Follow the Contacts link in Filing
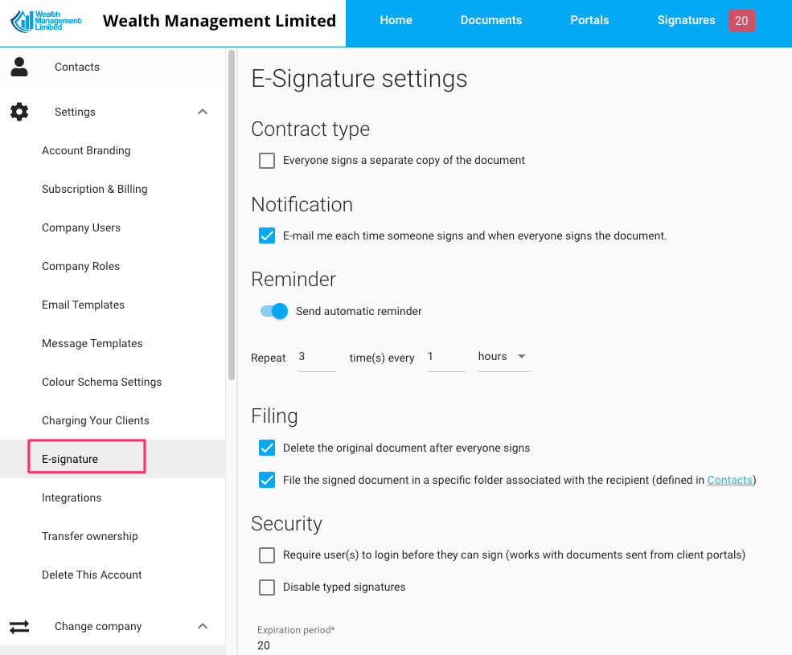The image size is (792, 655). point(729,481)
